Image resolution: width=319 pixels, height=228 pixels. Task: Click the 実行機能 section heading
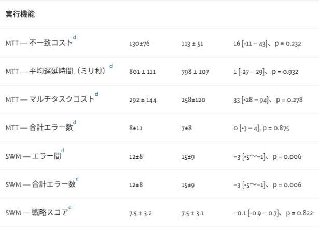(x=20, y=15)
